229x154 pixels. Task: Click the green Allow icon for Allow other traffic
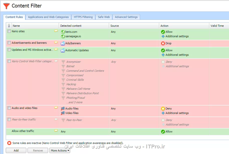tap(163, 132)
